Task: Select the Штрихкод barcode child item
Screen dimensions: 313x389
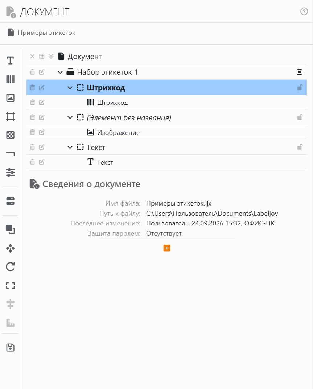Action: (x=166, y=103)
